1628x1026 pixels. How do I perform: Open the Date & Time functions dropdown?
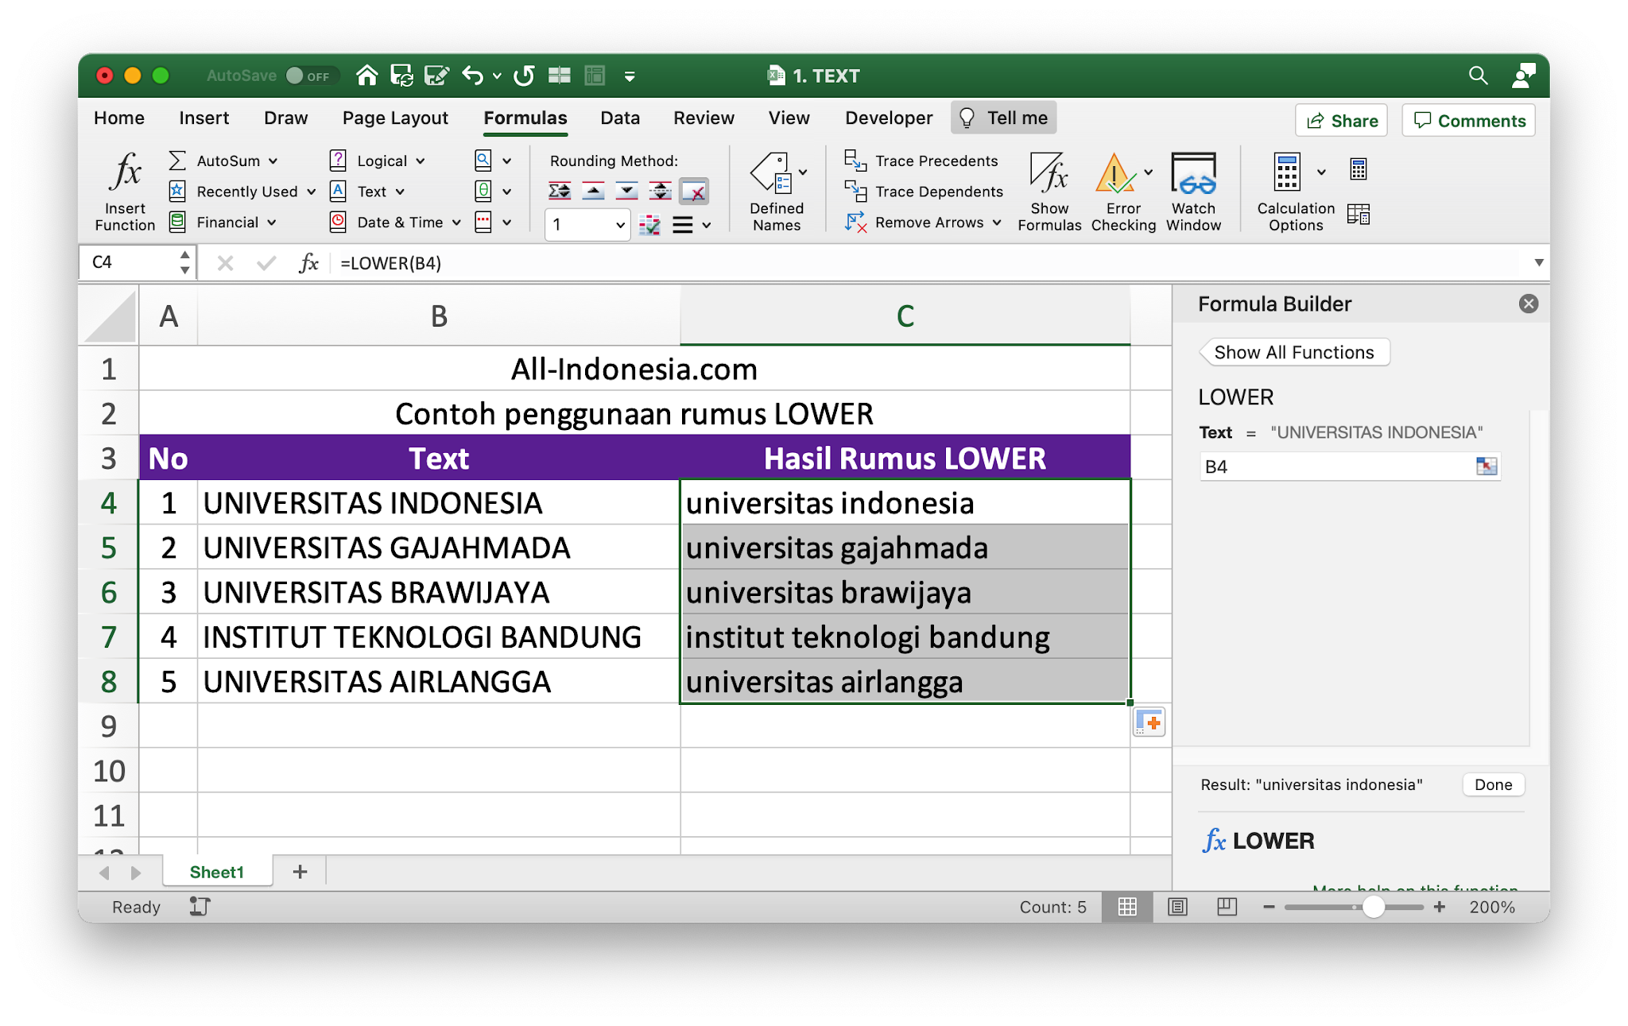pyautogui.click(x=456, y=223)
